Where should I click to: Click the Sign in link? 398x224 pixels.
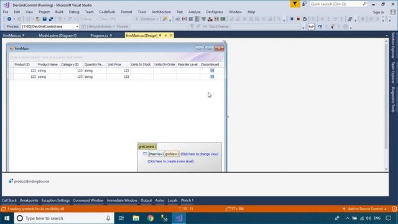click(x=378, y=12)
